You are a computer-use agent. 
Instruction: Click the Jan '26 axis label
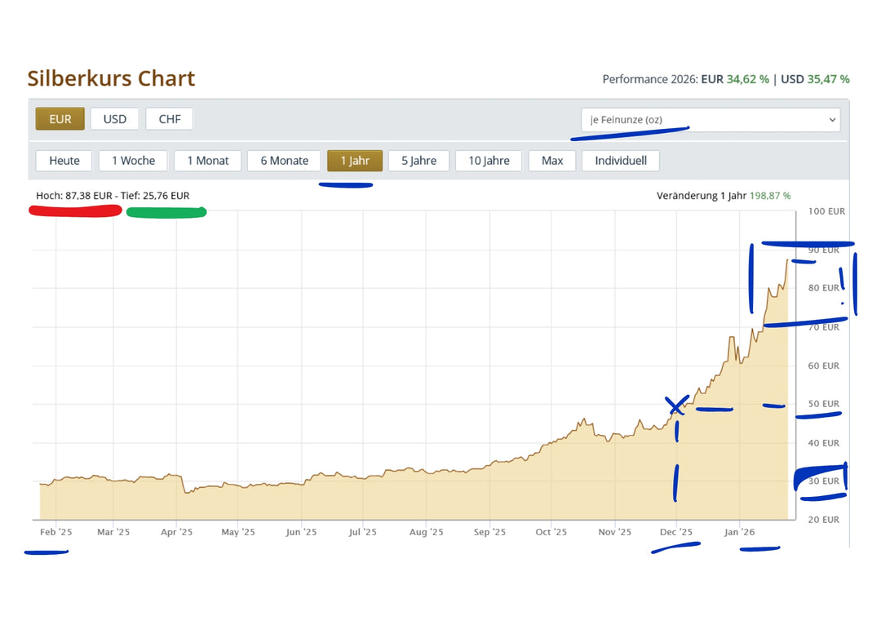coord(739,532)
